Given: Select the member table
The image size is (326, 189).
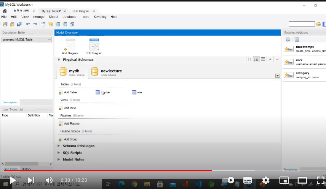Looking at the screenshot, I should point(103,93).
